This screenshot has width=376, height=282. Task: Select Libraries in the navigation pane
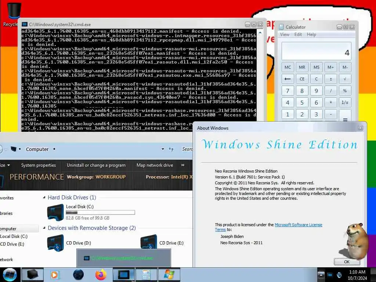[x=6, y=213]
